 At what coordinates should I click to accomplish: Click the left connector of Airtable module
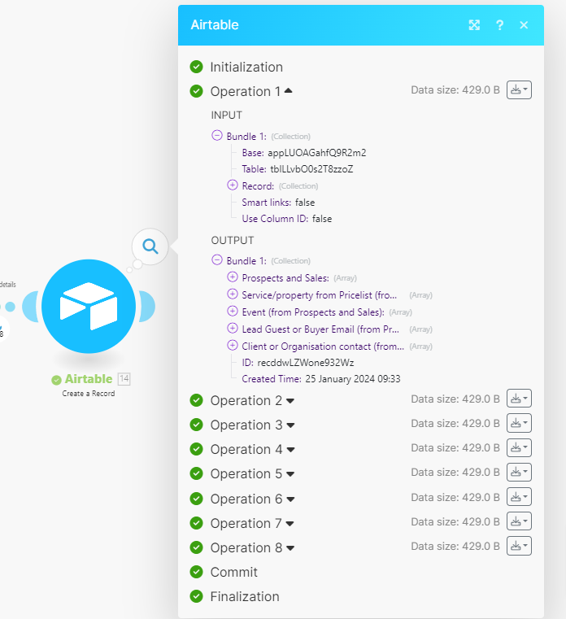30,307
